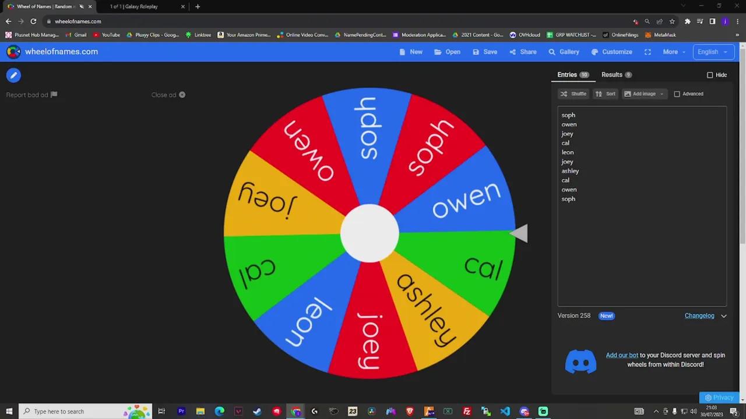Click New in the top menu
The image size is (746, 419).
point(411,52)
